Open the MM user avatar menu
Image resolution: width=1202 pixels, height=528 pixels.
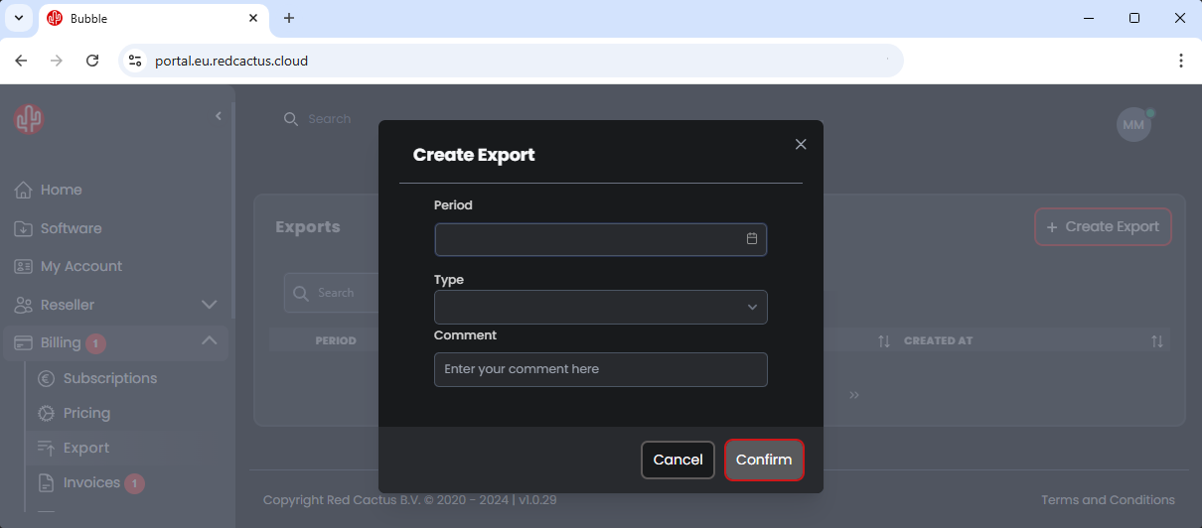[1133, 125]
